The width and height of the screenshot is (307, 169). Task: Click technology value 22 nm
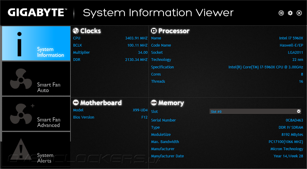click(298, 60)
